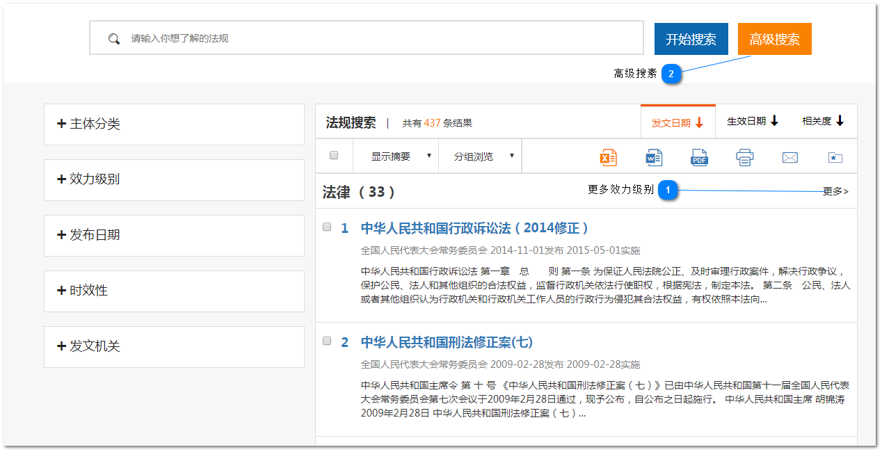Switch sorting to 生效日期
This screenshot has width=882, height=452.
(752, 121)
